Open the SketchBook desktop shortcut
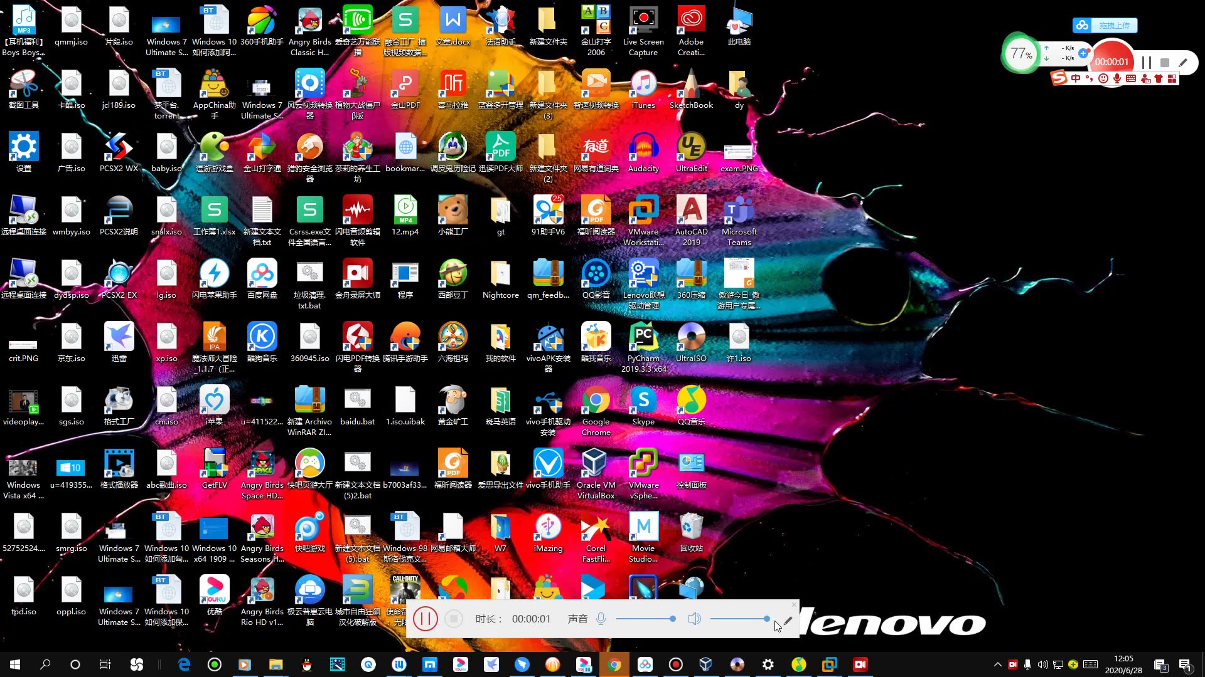The width and height of the screenshot is (1205, 677). click(691, 90)
